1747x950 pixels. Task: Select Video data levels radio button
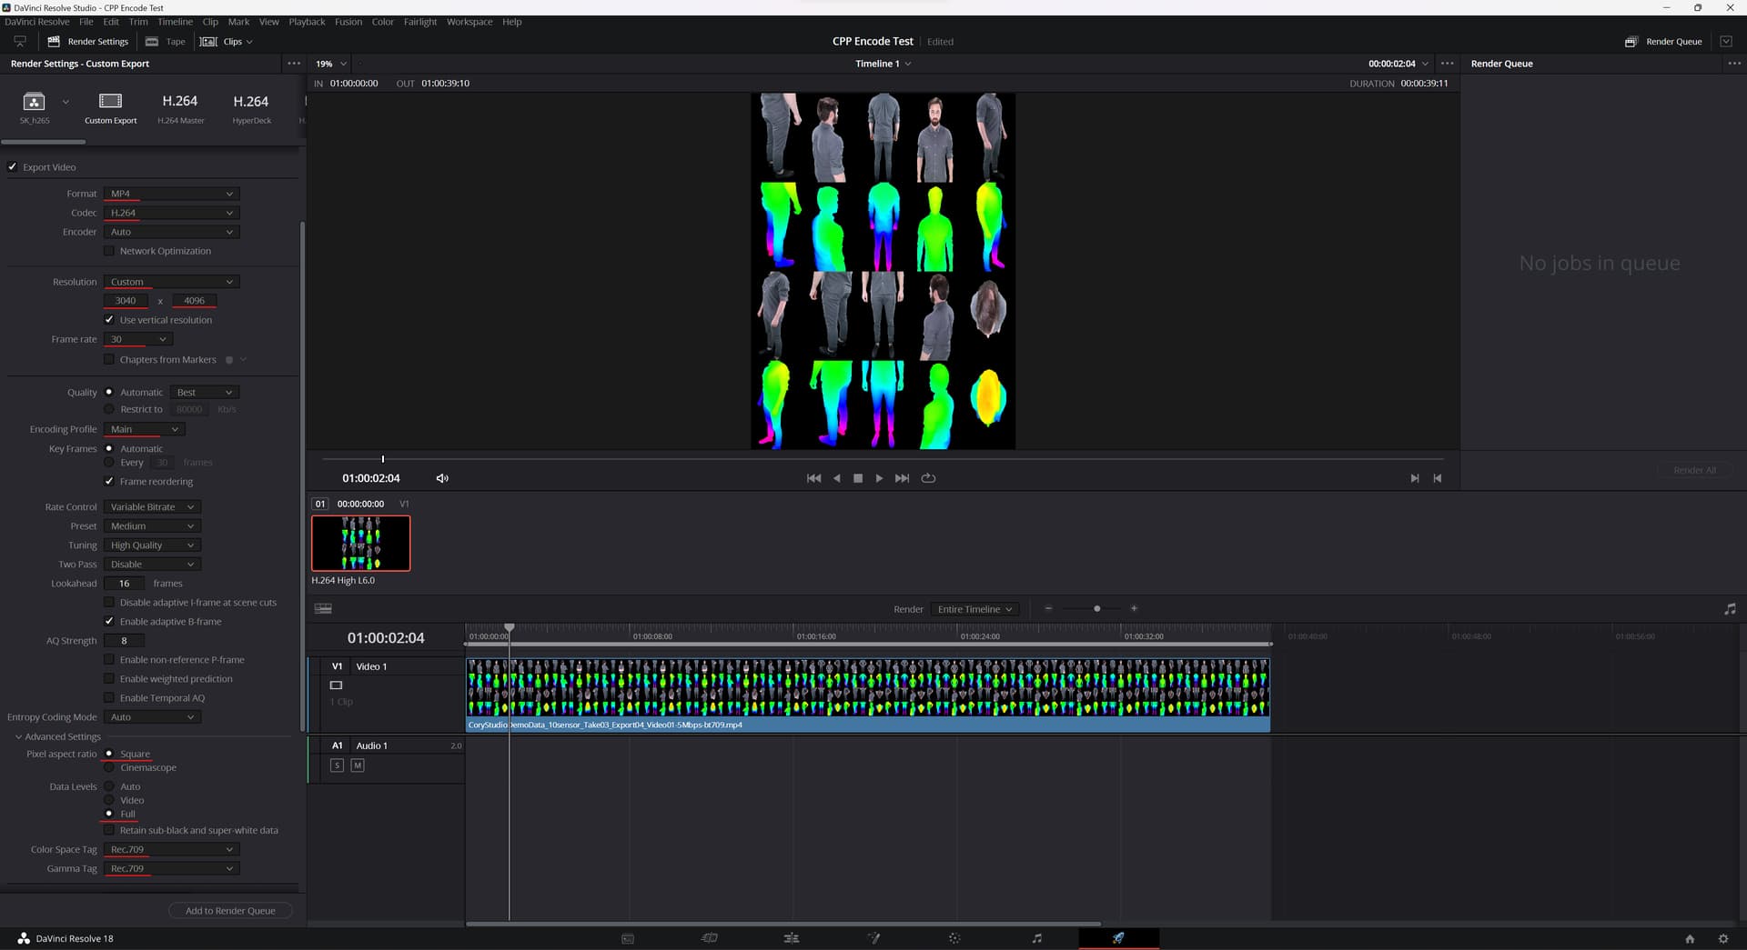[x=109, y=800]
